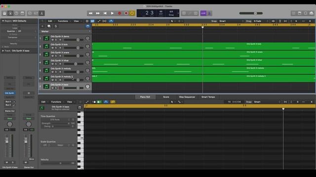This screenshot has height=177, width=316.
Task: Click the Fast Forward transport button
Action: click(98, 13)
